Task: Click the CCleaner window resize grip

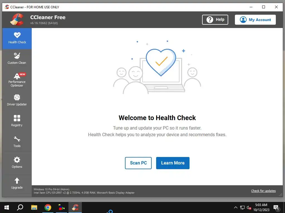Action: click(281, 195)
